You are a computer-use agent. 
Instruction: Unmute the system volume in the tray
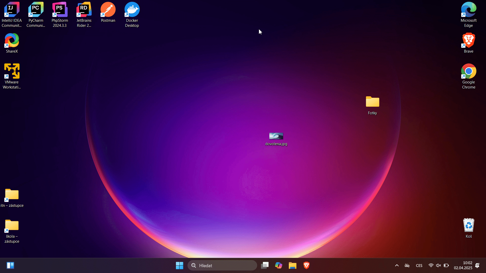click(x=438, y=265)
